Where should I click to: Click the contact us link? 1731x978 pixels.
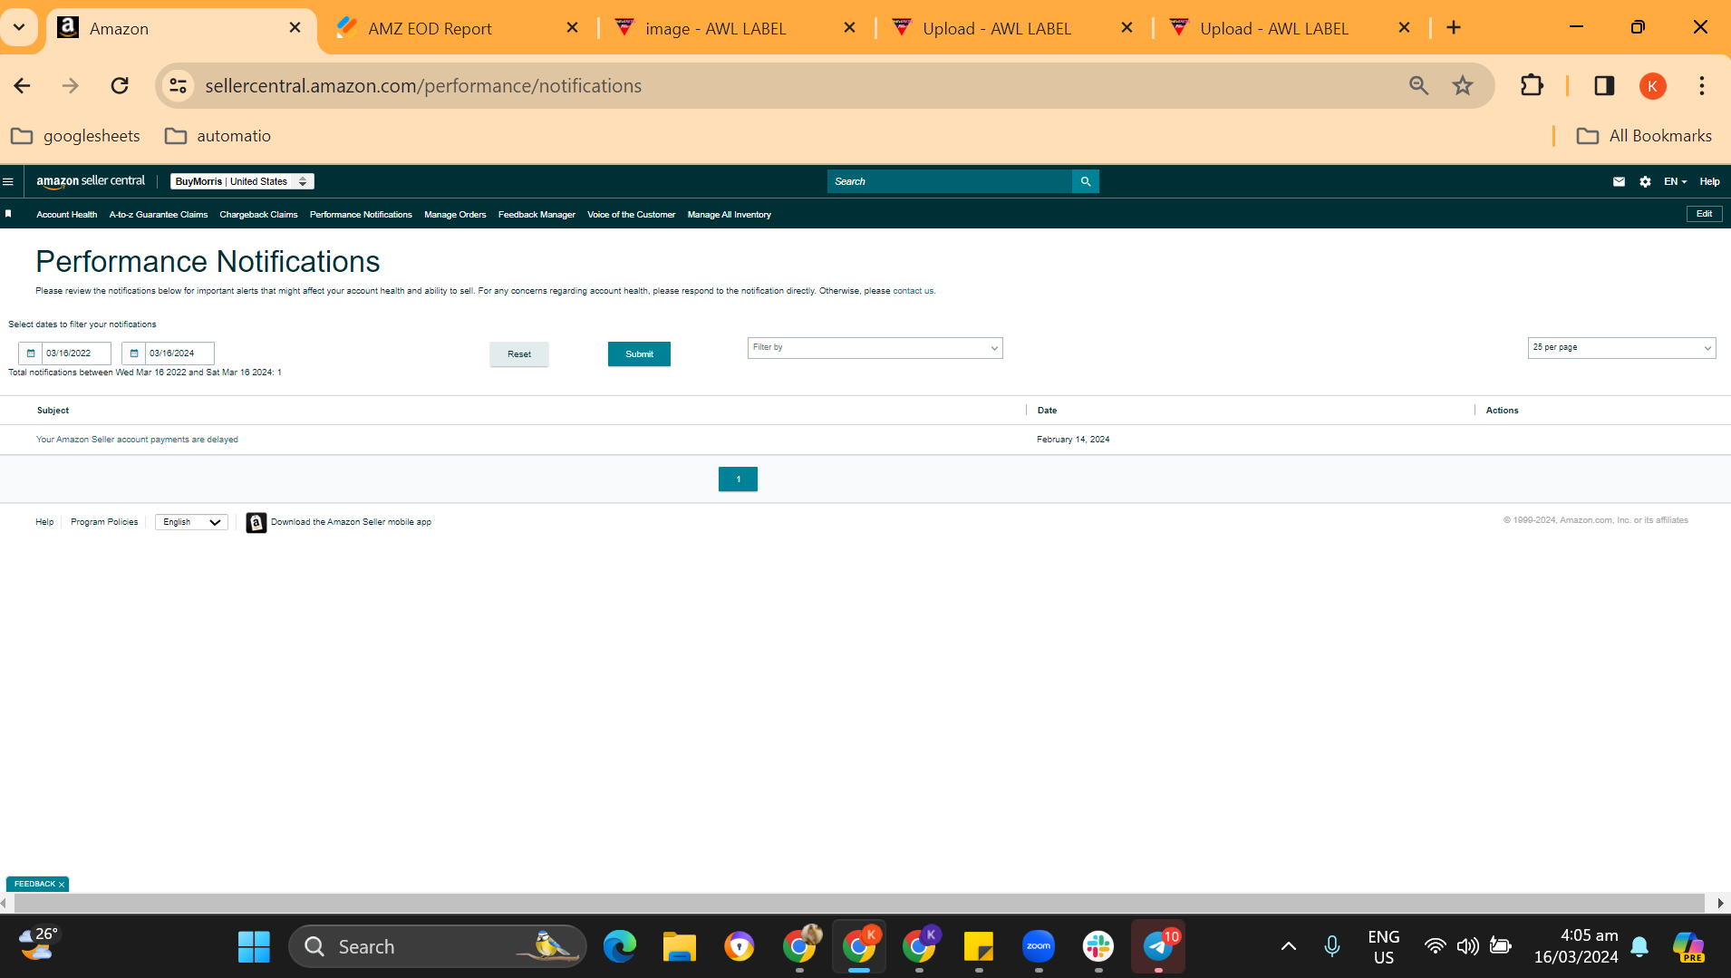[913, 291]
